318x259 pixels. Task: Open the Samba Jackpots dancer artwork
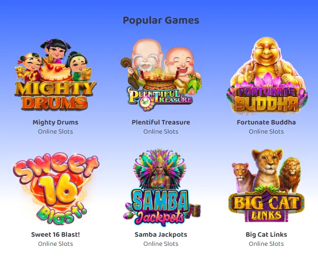coord(161,187)
